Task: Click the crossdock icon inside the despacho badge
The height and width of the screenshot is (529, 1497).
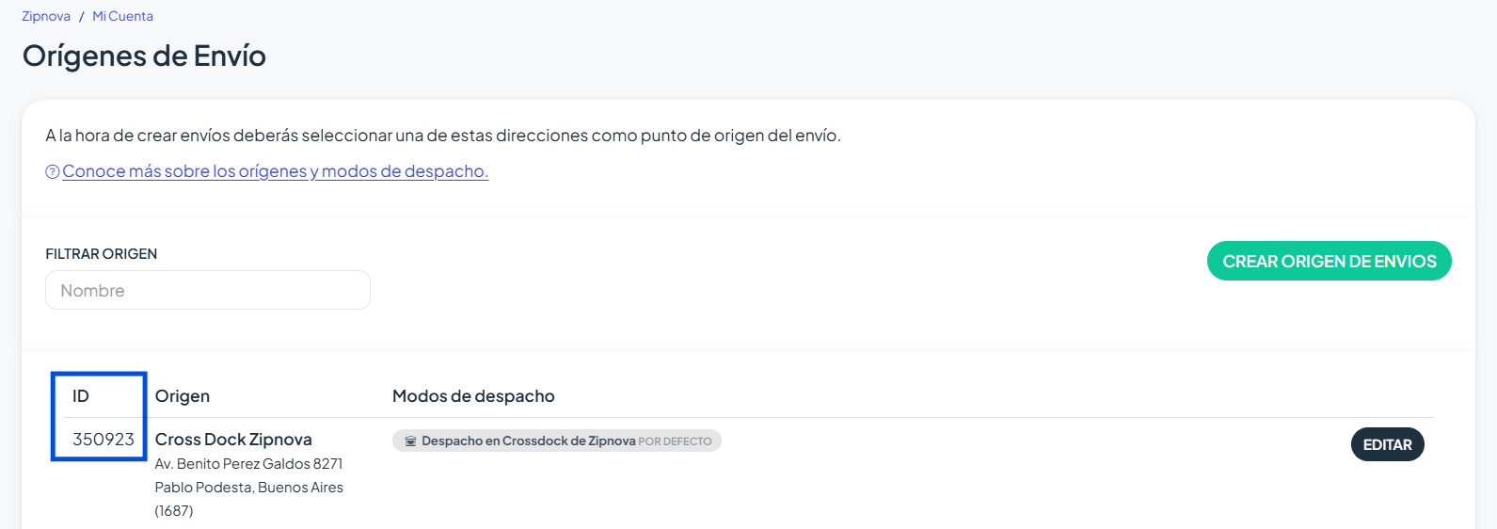Action: (x=410, y=441)
